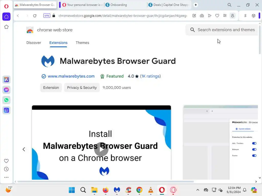262x196 pixels.
Task: Open the Opera home start page icon
Action: coord(6,17)
